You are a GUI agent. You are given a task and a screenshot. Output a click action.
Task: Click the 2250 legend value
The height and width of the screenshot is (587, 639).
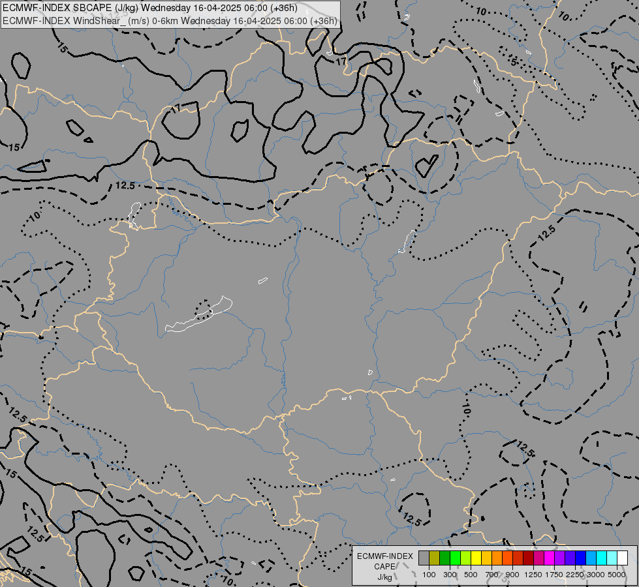click(575, 575)
